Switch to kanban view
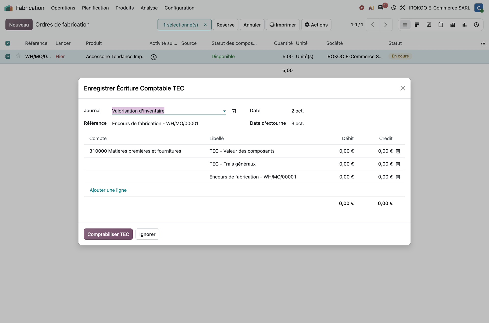Screen dimensions: 489x323 point(417,25)
